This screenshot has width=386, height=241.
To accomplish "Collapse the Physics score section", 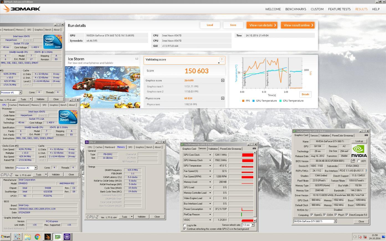I will click(223, 98).
